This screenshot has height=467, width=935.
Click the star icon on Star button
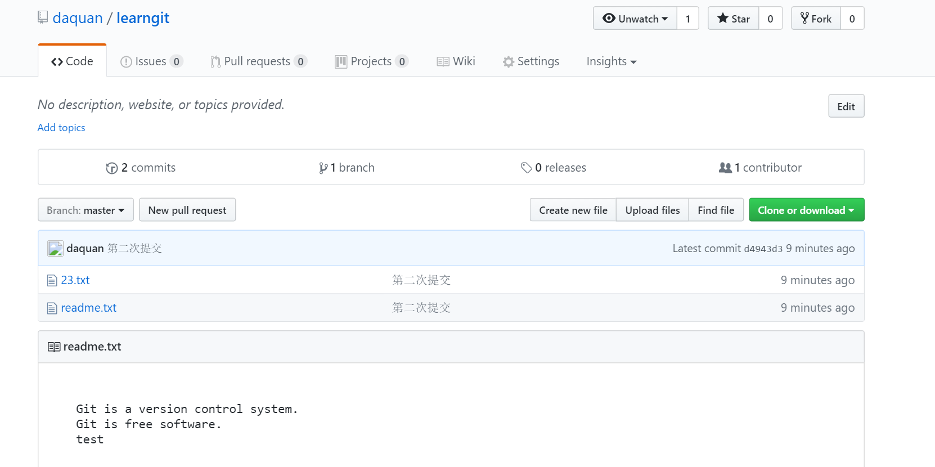click(723, 18)
